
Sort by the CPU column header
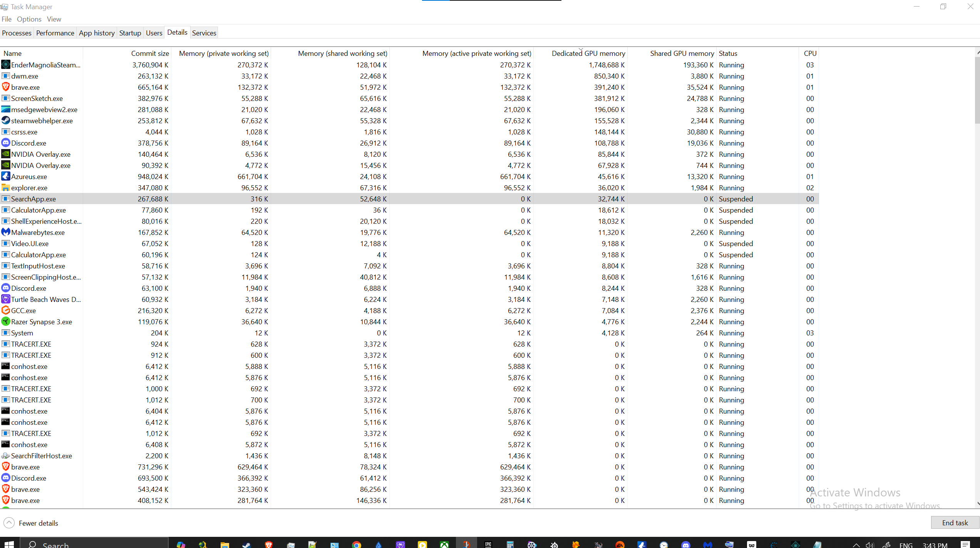coord(809,54)
